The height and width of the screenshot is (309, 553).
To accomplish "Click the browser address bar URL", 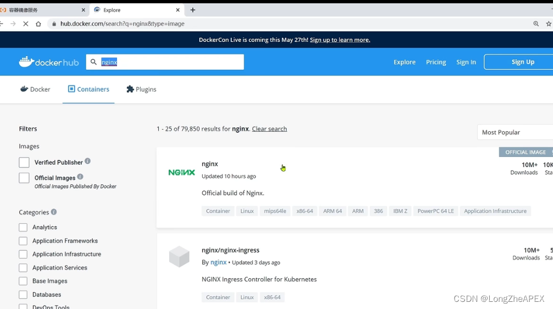I will pos(122,24).
